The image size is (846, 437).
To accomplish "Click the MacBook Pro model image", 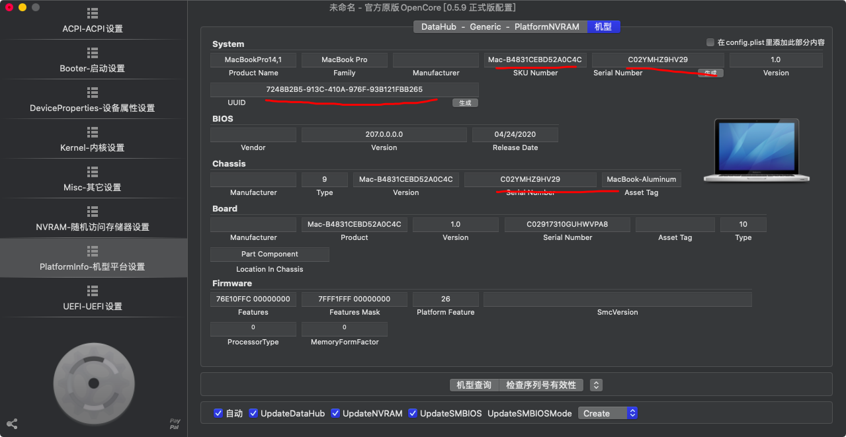I will 757,151.
